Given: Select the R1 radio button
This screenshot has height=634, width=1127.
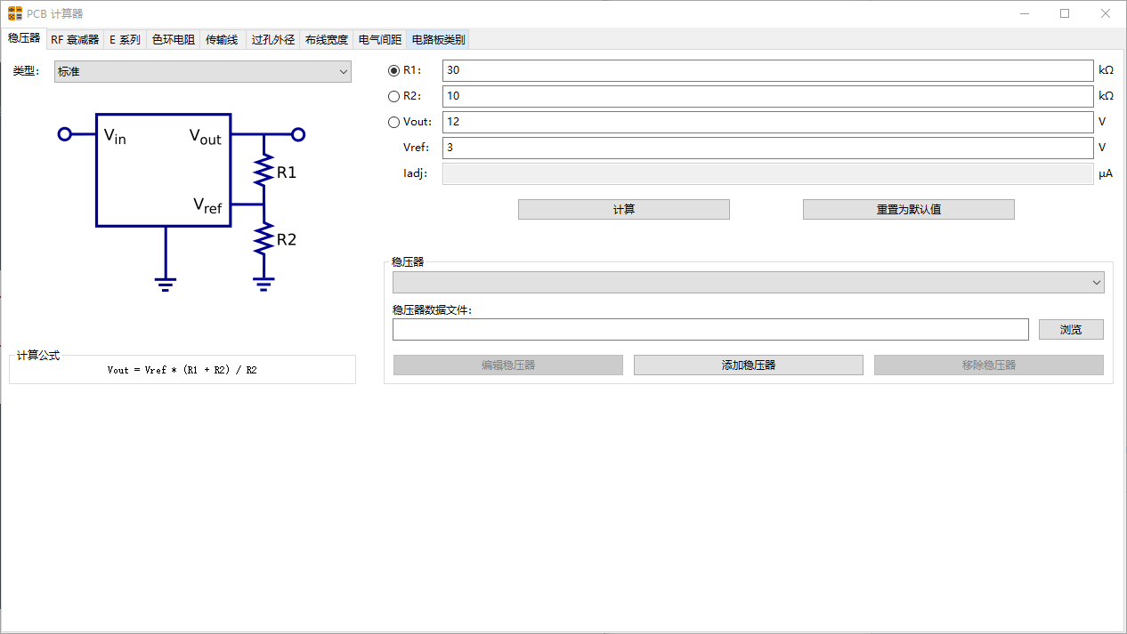Looking at the screenshot, I should click(394, 70).
